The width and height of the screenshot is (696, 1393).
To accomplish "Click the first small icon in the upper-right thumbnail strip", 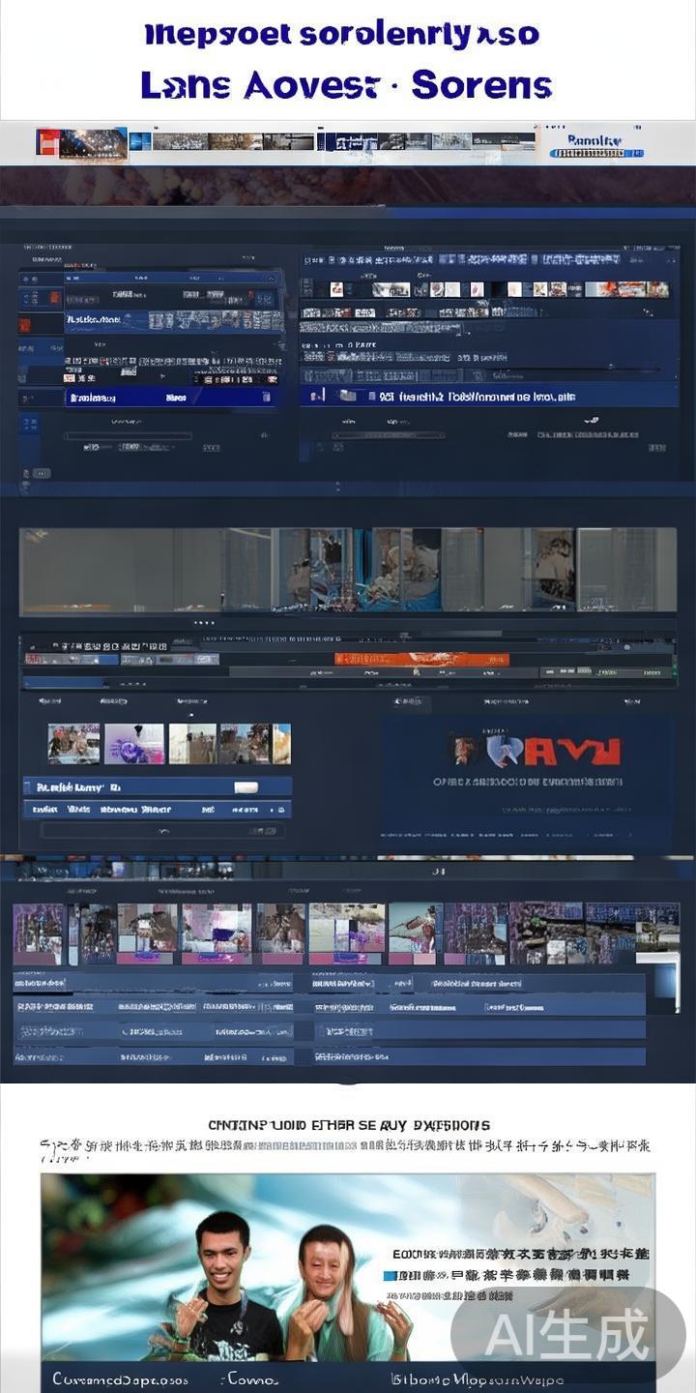I will 336,289.
